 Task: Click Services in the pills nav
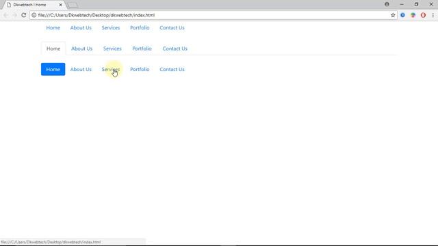tap(111, 69)
